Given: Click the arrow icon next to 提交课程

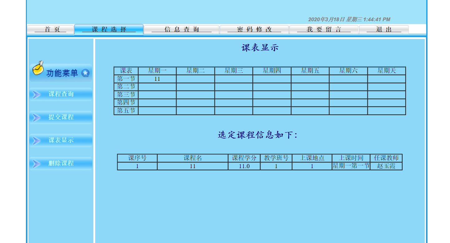Looking at the screenshot, I should pos(36,117).
